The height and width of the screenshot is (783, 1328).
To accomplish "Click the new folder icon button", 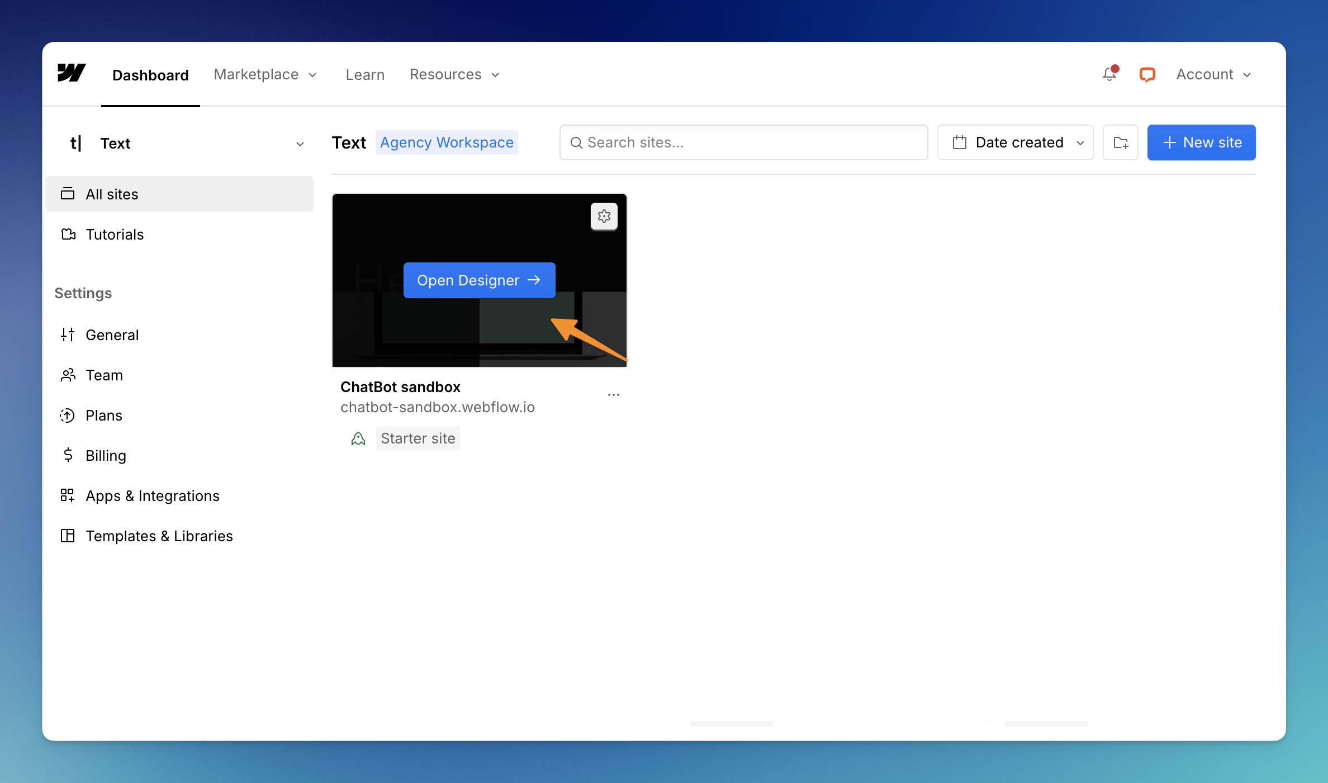I will (x=1120, y=142).
